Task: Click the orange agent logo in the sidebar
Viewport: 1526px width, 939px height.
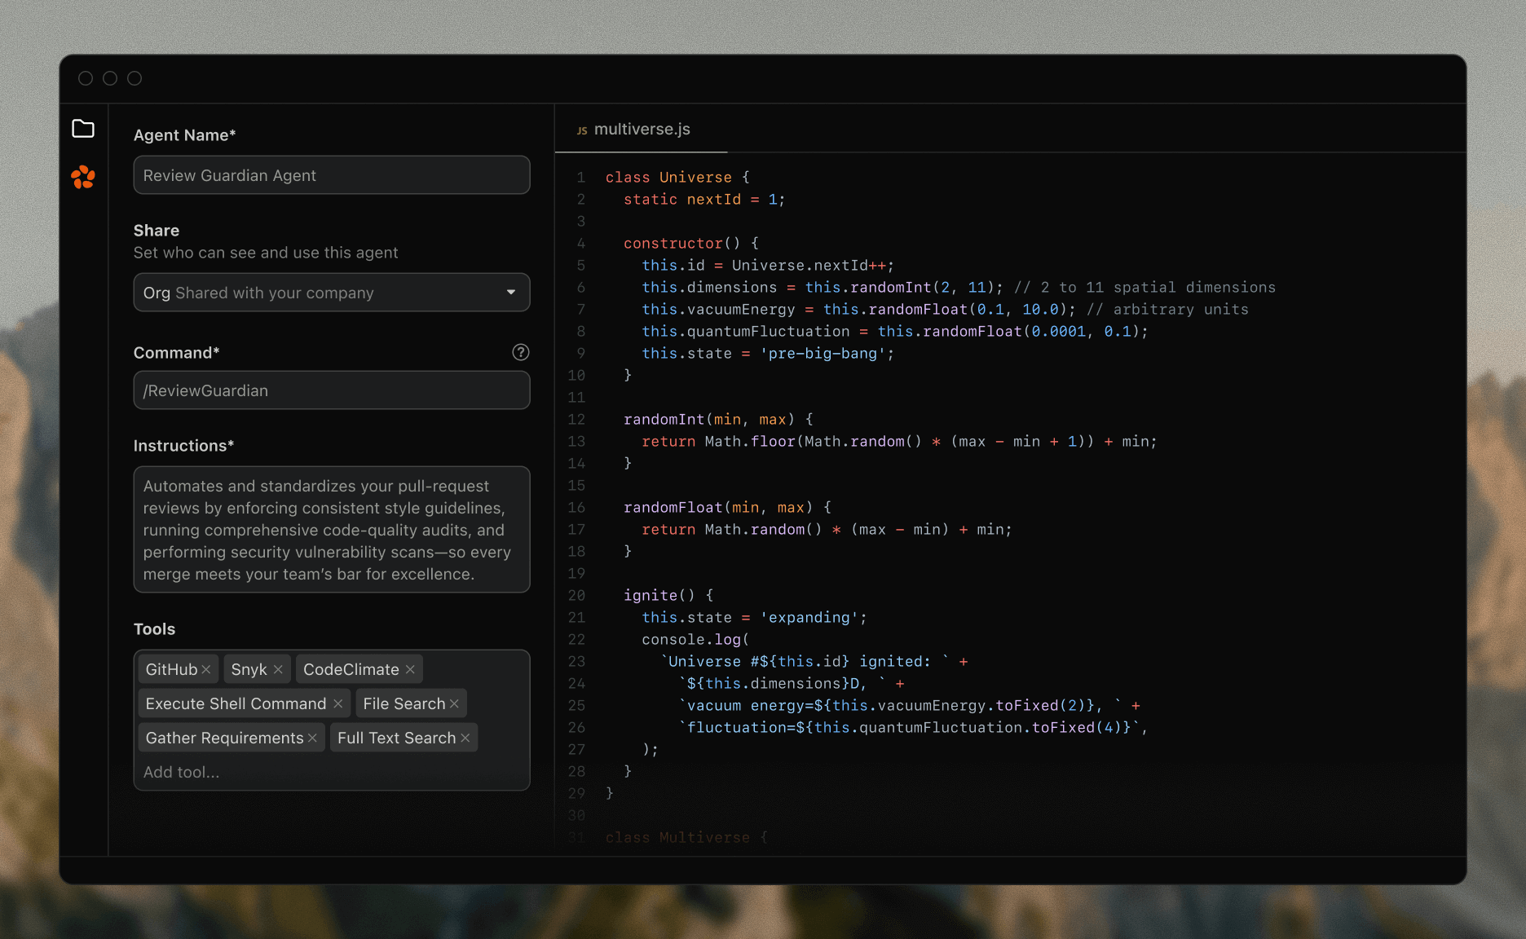Action: 84,178
